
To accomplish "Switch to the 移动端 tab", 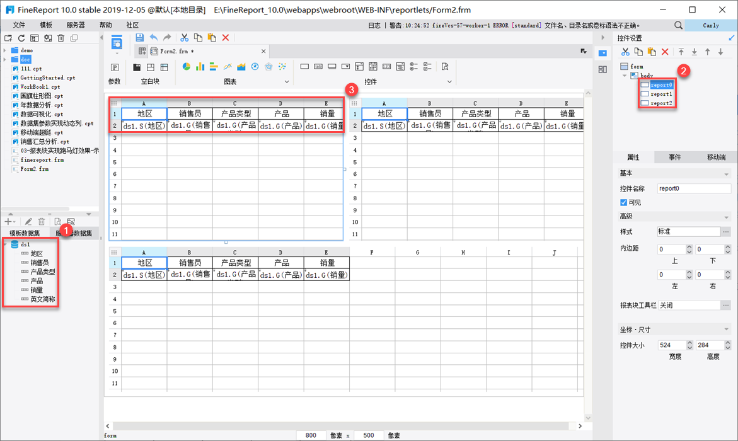I will pos(716,157).
